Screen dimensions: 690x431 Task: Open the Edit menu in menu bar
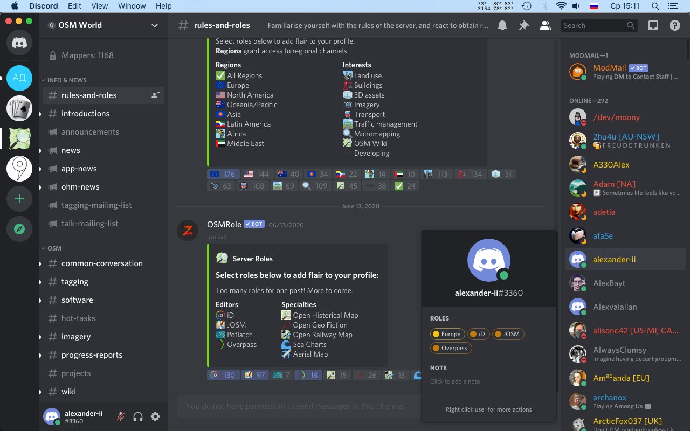(x=74, y=6)
